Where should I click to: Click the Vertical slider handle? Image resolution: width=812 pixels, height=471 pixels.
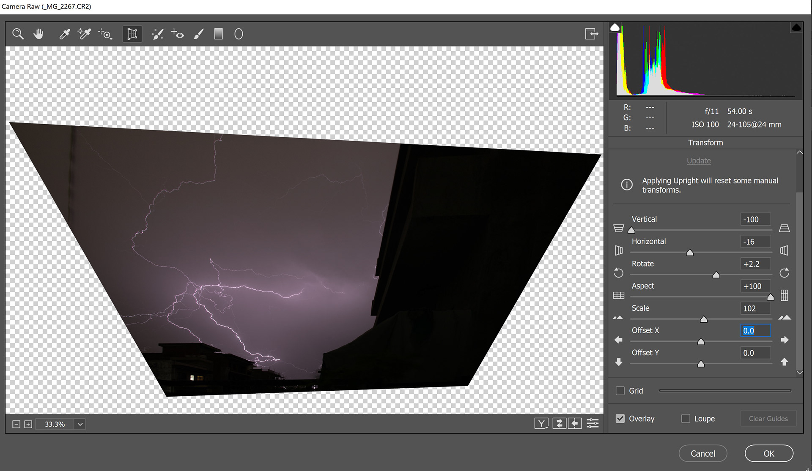pos(631,230)
